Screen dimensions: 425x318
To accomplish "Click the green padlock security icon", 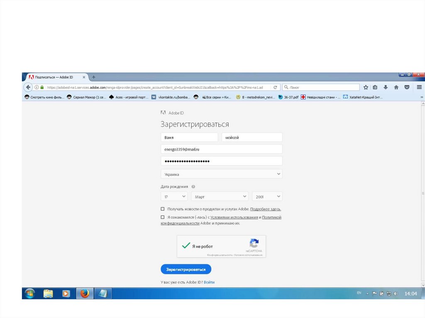I will coord(42,87).
